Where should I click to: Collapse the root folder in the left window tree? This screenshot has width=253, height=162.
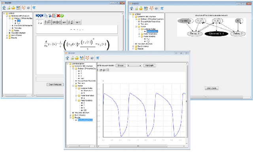[x=4, y=13]
